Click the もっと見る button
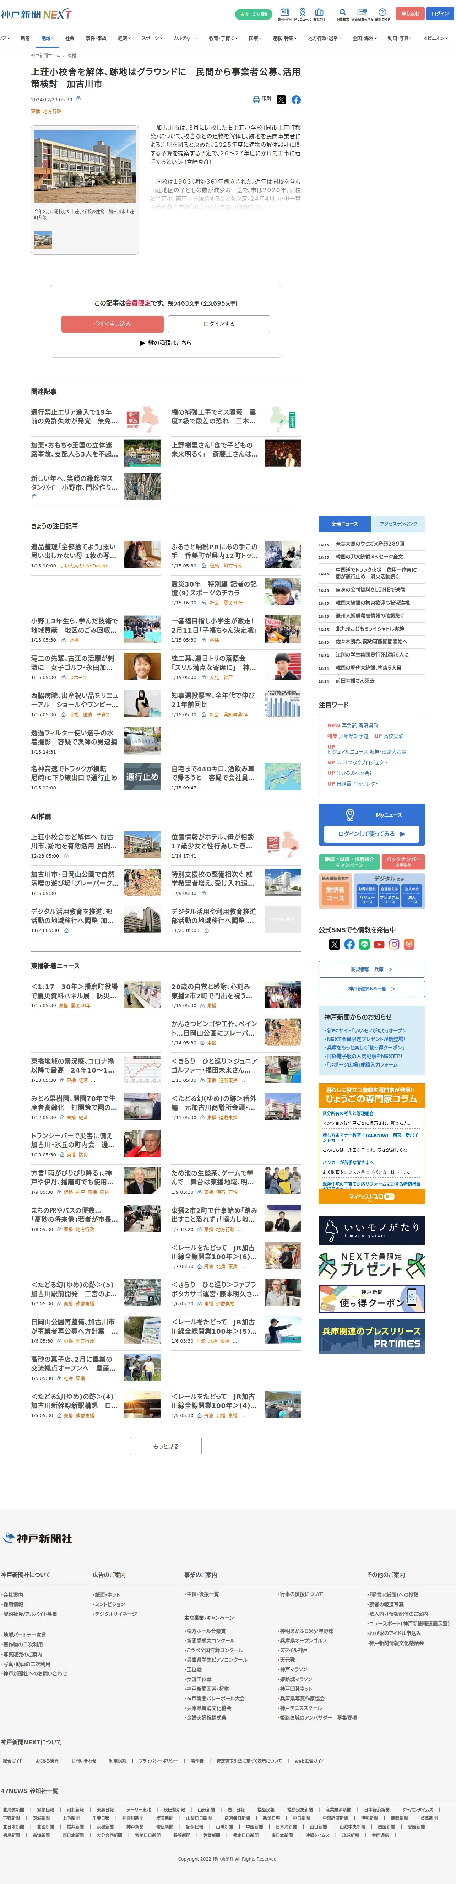Image resolution: width=456 pixels, height=1884 pixels. coord(166,1446)
